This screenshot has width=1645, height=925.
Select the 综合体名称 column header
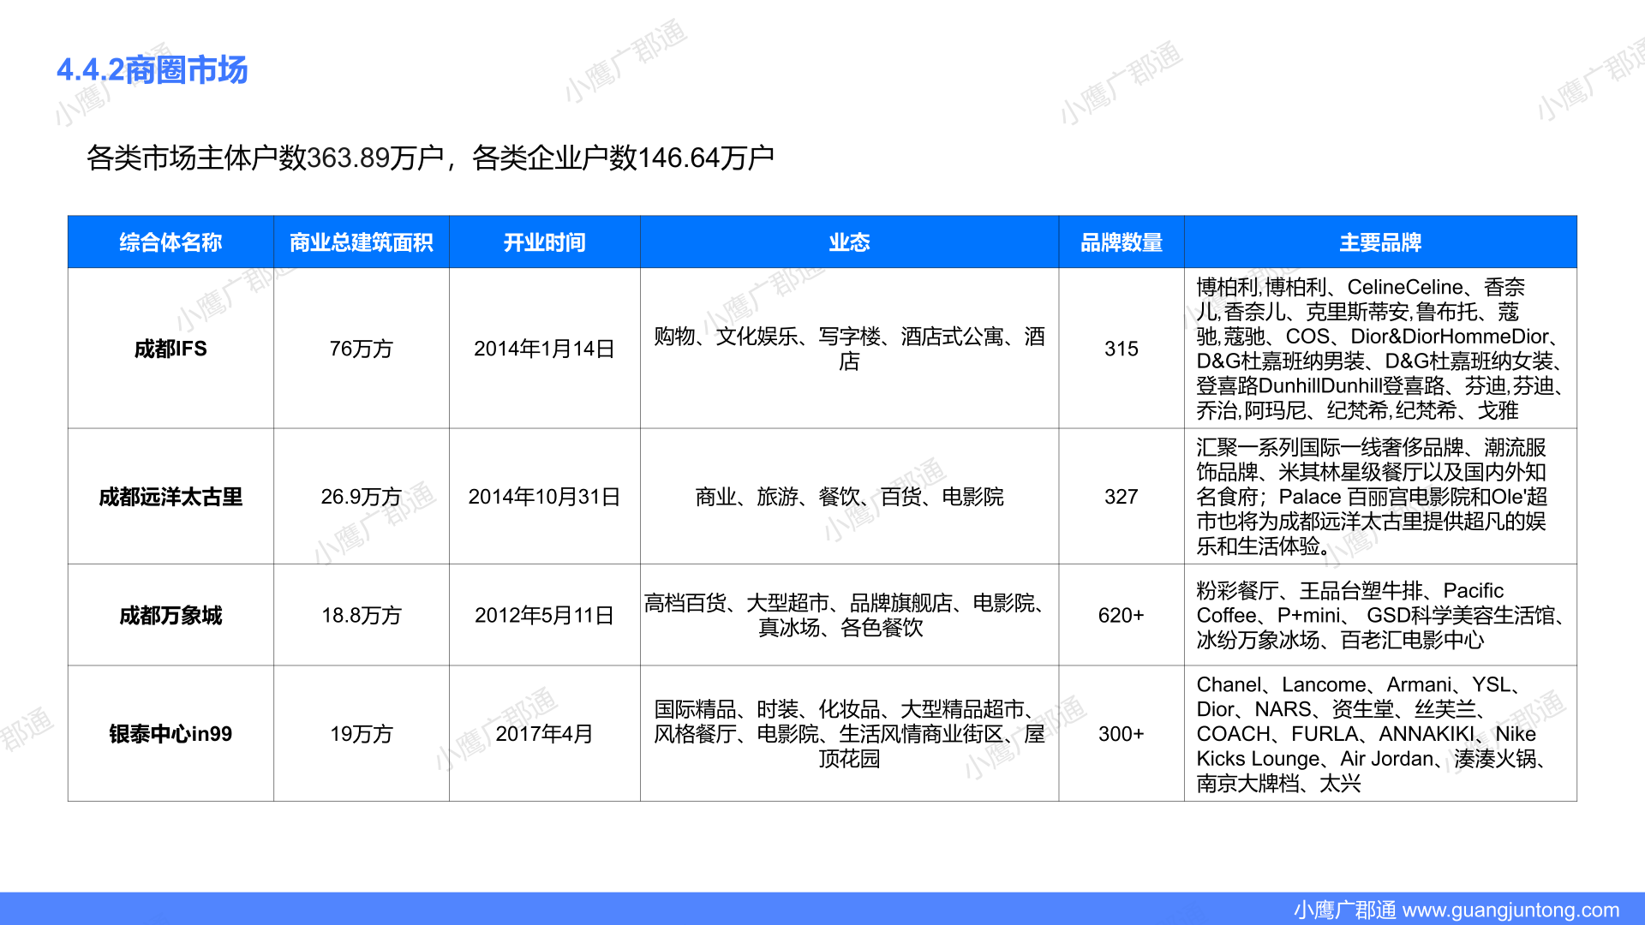[170, 242]
